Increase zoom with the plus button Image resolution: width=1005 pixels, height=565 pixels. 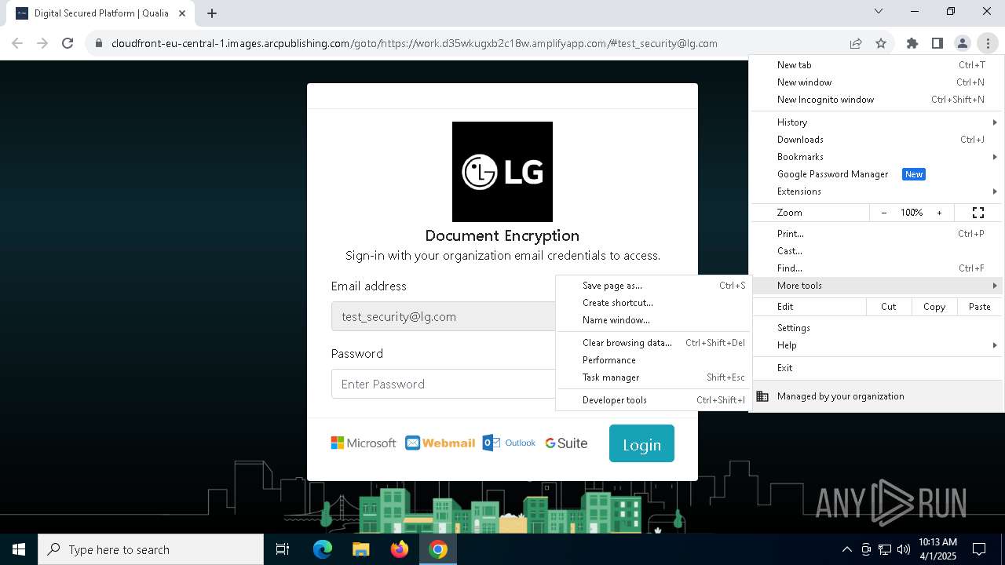(x=939, y=213)
